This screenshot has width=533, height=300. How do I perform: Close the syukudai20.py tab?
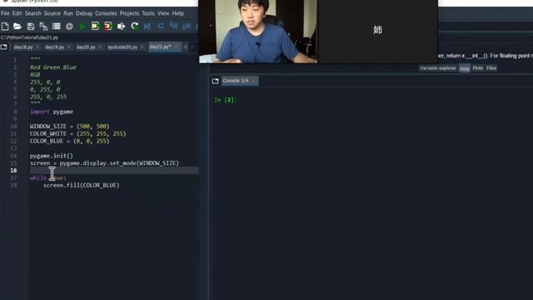pos(142,47)
